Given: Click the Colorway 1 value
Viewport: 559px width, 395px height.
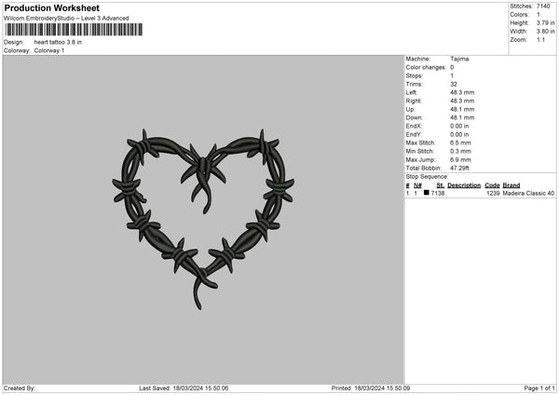Looking at the screenshot, I should (51, 50).
